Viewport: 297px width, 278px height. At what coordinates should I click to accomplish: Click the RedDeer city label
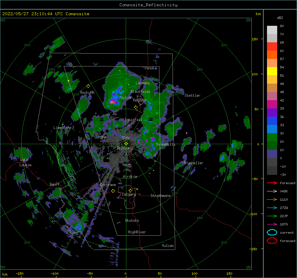coord(140,100)
